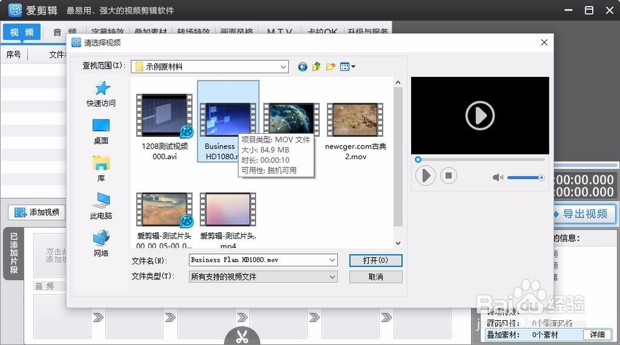Viewport: 620px width, 345px height.
Task: Switch to 视频 tab in main window
Action: 22,32
